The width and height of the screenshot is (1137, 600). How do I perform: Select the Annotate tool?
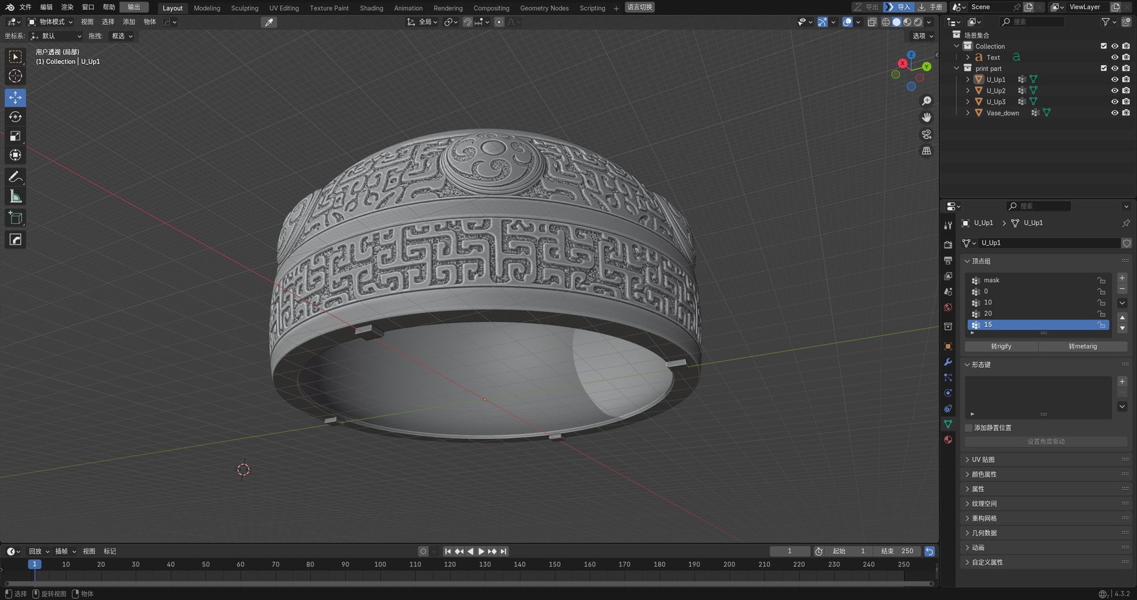(15, 177)
